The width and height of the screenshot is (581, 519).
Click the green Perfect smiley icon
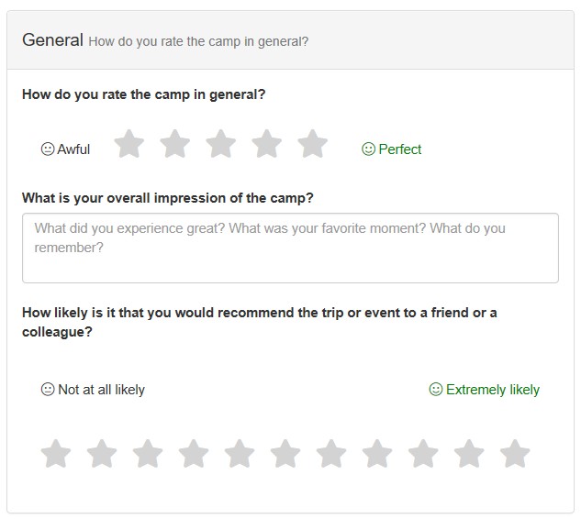(x=369, y=149)
